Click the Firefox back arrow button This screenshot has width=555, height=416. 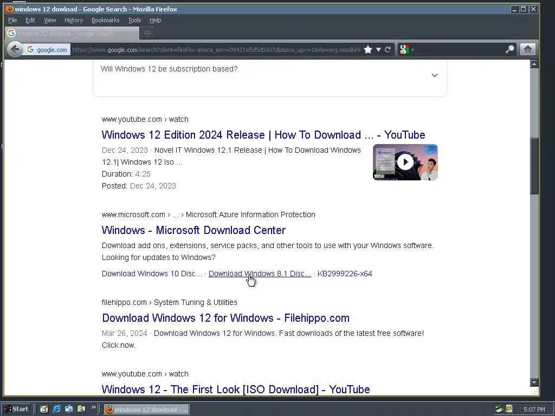[15, 49]
